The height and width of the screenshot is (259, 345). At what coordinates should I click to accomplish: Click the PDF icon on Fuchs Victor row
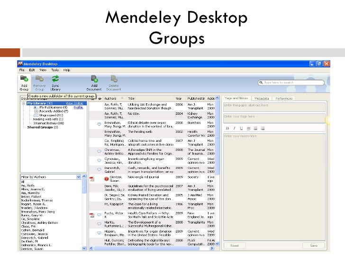click(x=92, y=215)
